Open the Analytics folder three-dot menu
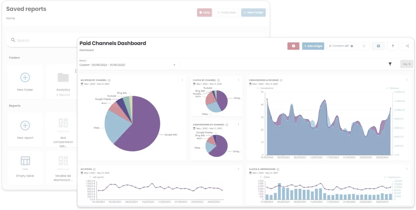Screen dimensions: 416x210 click(x=76, y=71)
